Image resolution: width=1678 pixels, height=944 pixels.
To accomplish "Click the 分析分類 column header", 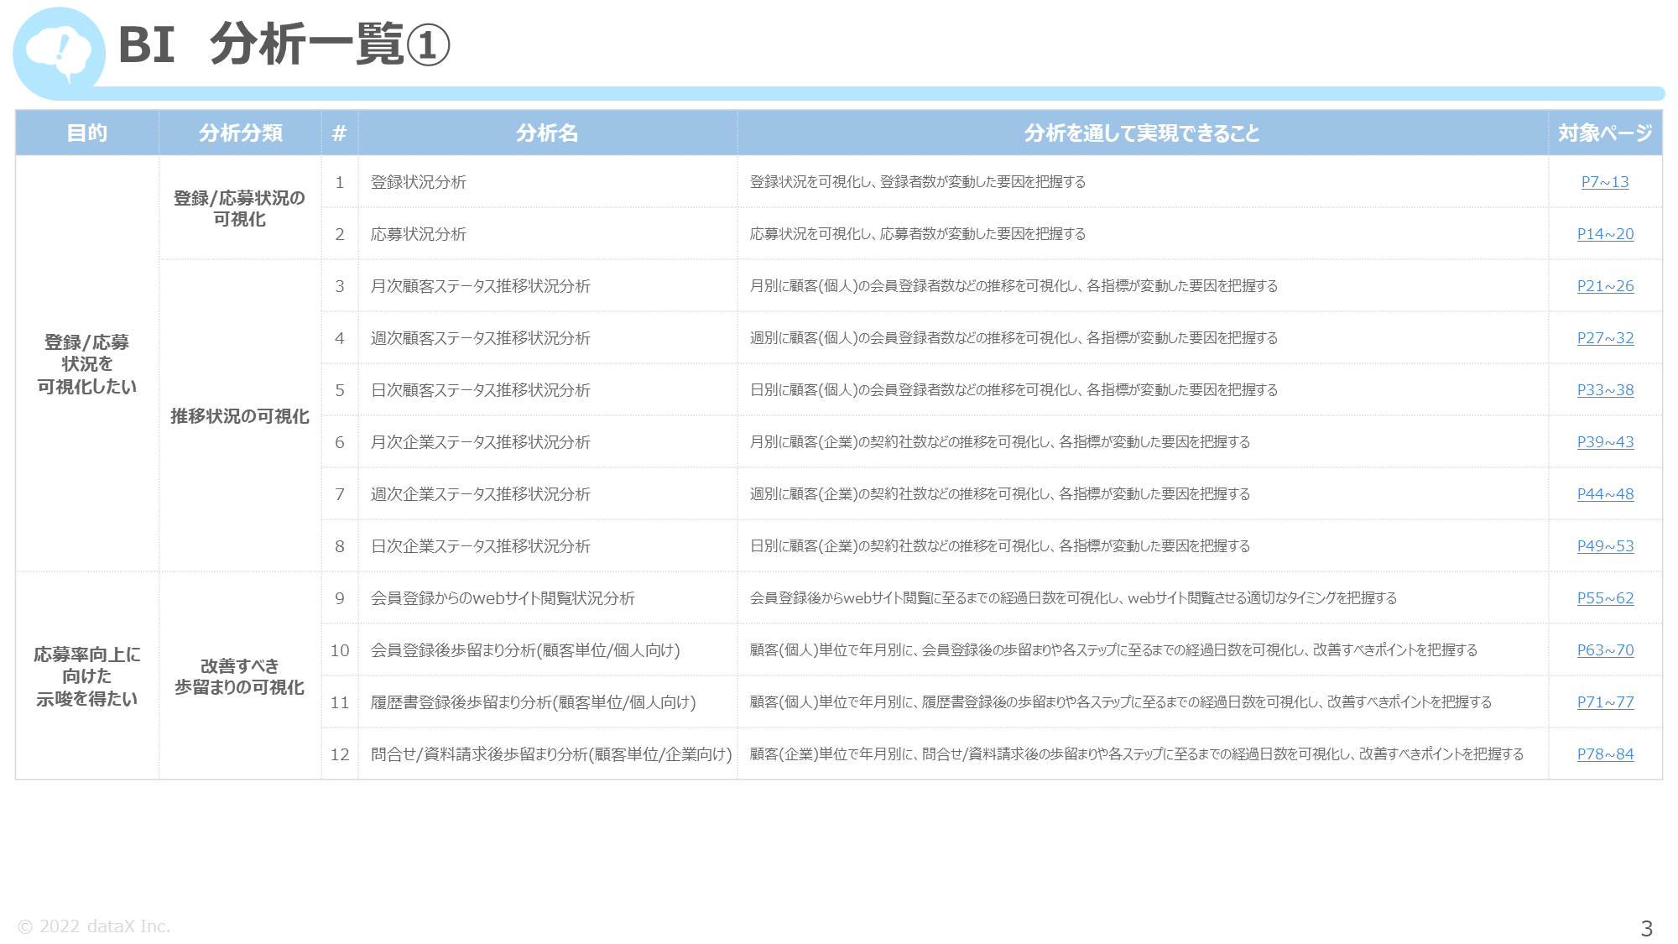I will (x=240, y=133).
